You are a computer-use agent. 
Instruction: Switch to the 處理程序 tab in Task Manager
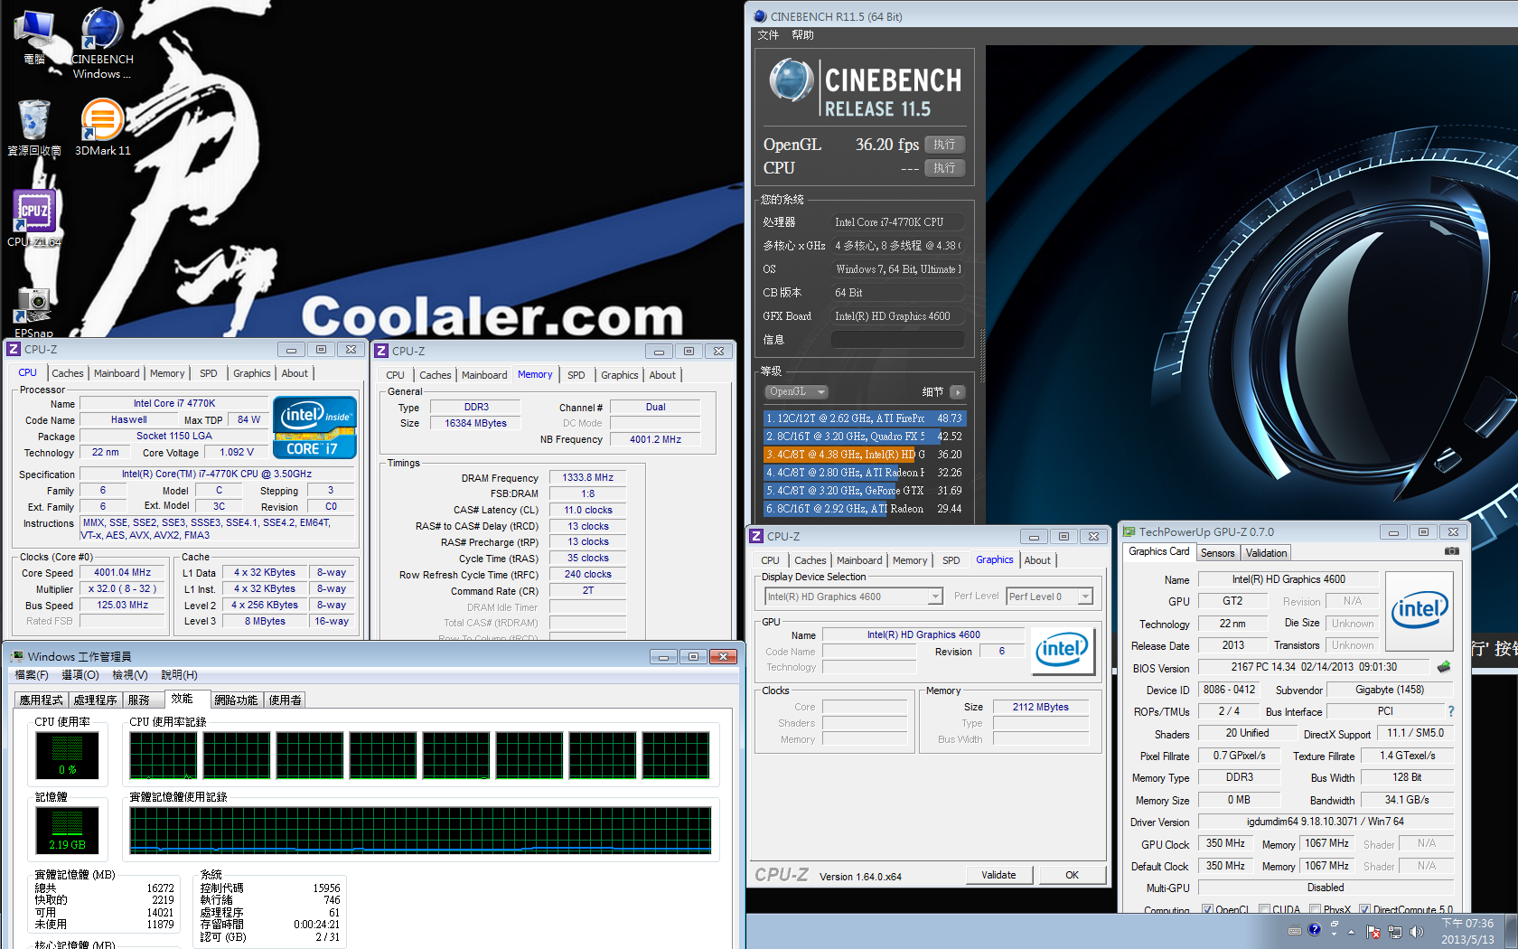(x=95, y=700)
